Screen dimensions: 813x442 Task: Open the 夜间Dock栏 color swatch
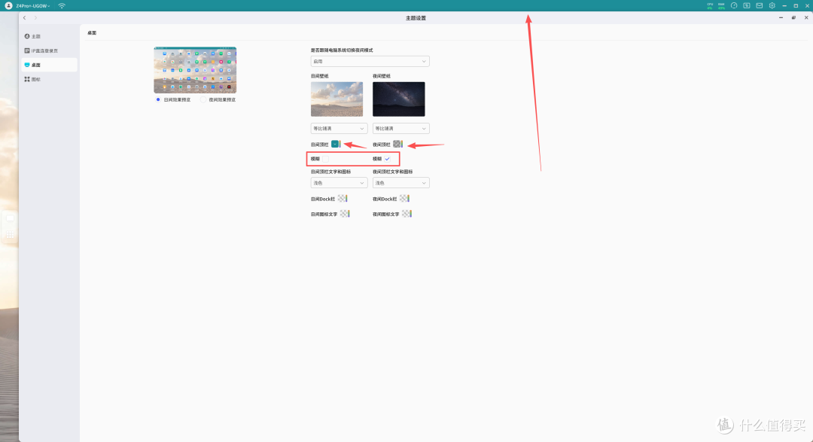[x=404, y=199]
